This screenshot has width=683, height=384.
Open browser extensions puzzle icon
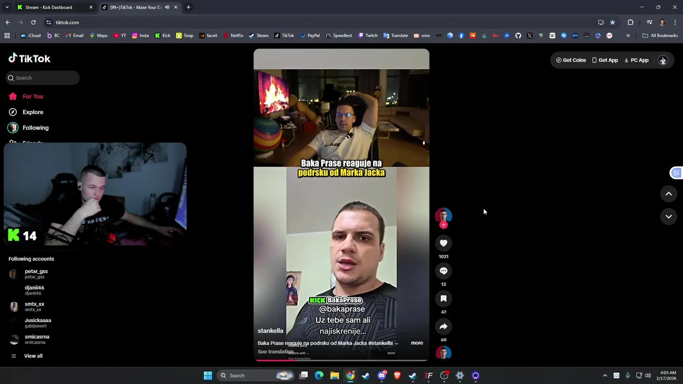(631, 22)
